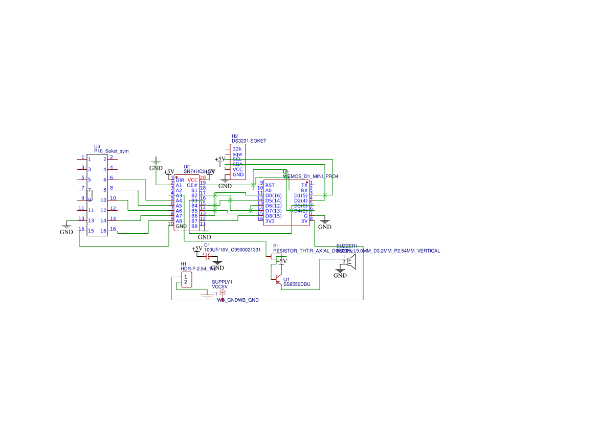598x423 pixels.
Task: Click the D2(4) pin label
Action: 301,201
